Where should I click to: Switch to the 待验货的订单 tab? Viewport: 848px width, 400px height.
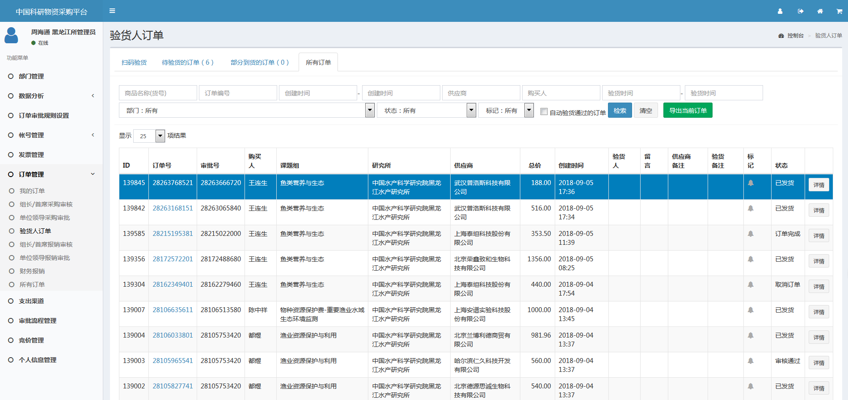click(x=187, y=62)
